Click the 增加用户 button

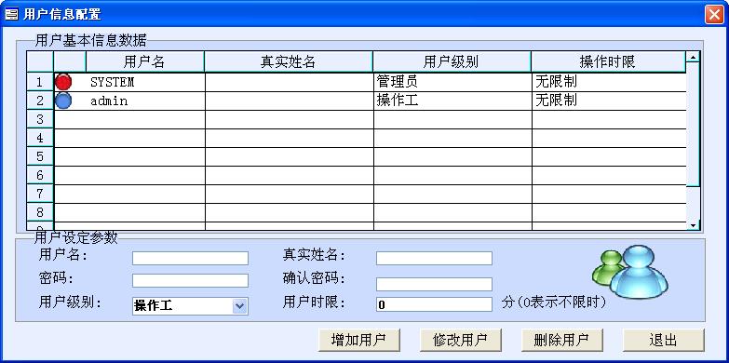359,341
